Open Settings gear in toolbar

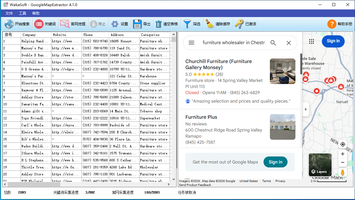pyautogui.click(x=115, y=24)
